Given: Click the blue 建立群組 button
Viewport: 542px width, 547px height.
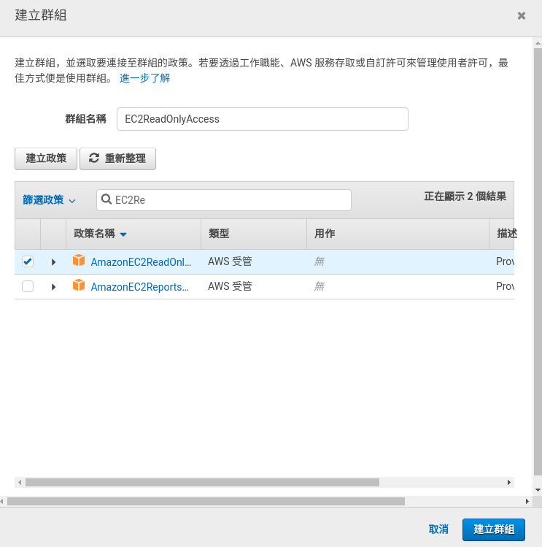Looking at the screenshot, I should coord(494,529).
